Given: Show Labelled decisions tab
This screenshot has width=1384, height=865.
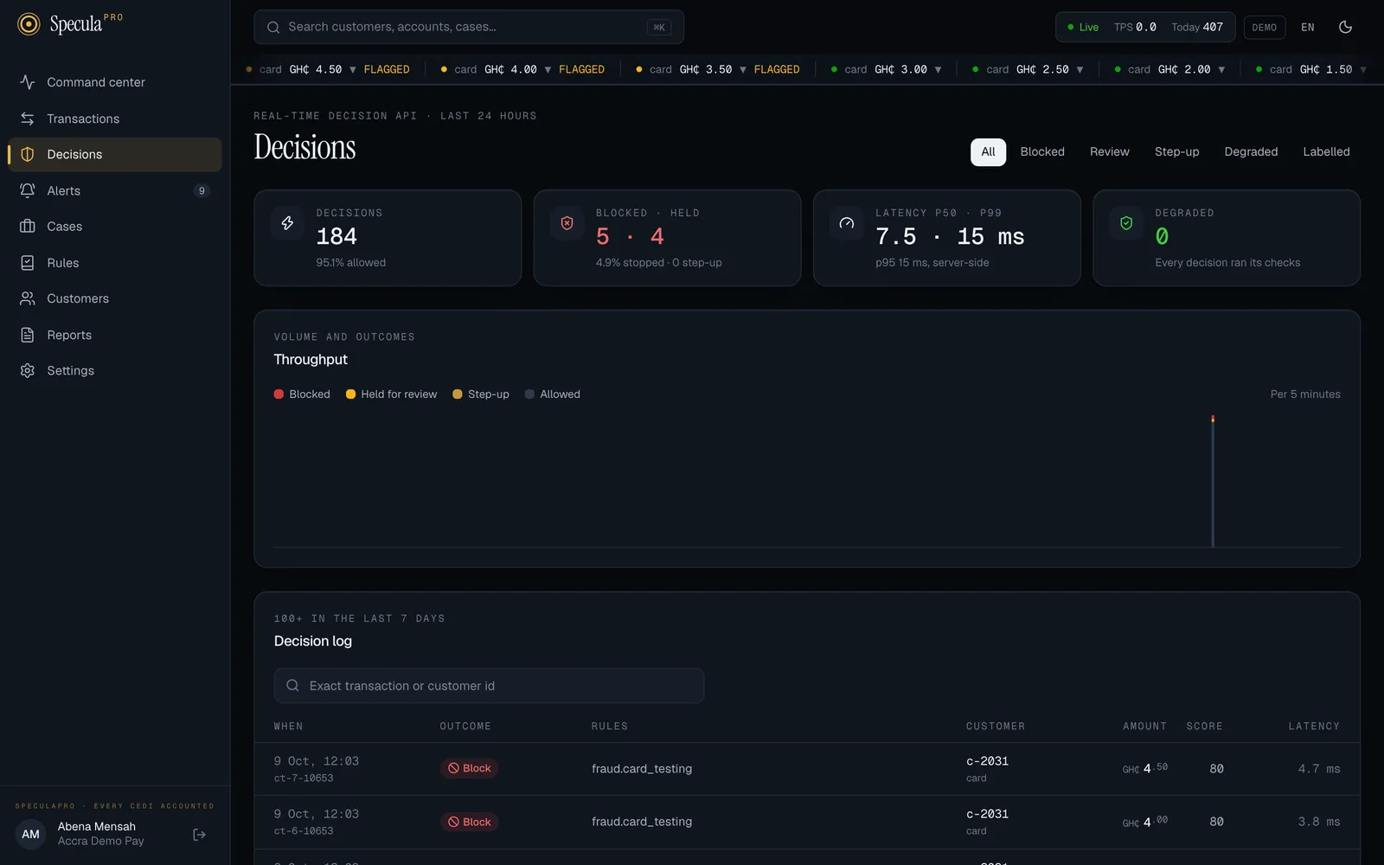Looking at the screenshot, I should pos(1326,151).
